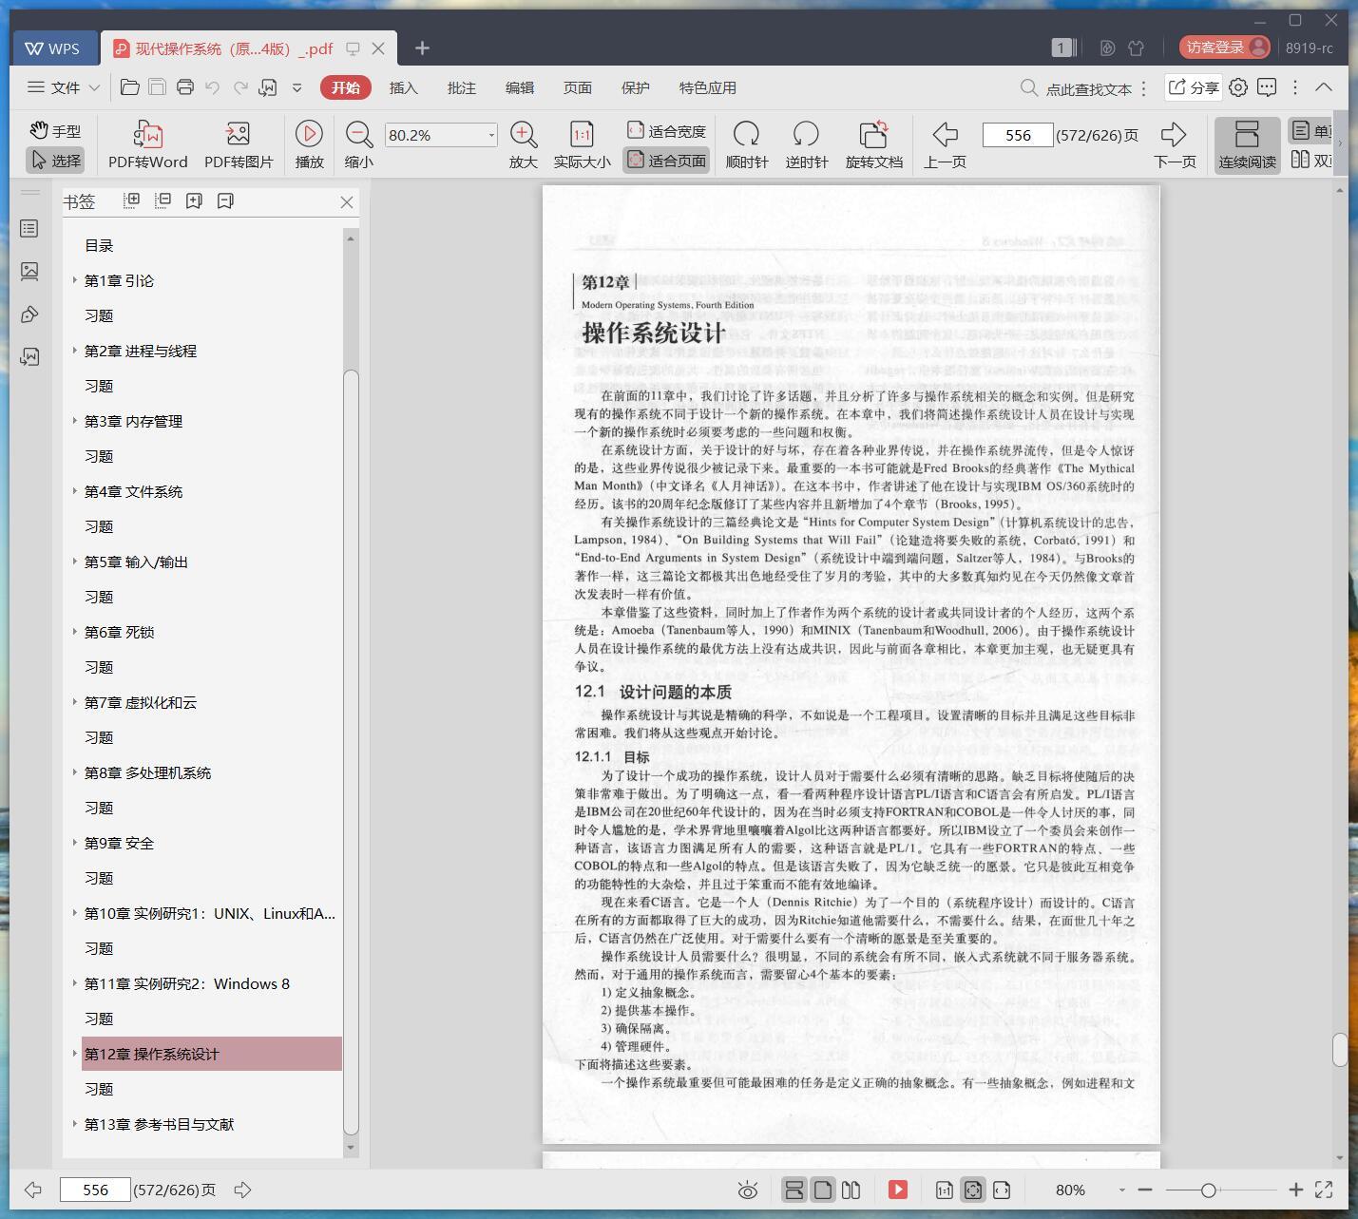1358x1219 pixels.
Task: Open 目录 bookmark entry
Action: pos(99,245)
